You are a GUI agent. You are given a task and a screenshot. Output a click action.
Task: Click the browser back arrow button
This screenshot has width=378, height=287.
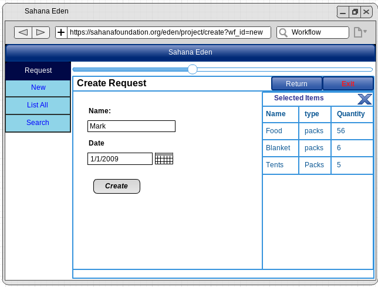[23, 32]
